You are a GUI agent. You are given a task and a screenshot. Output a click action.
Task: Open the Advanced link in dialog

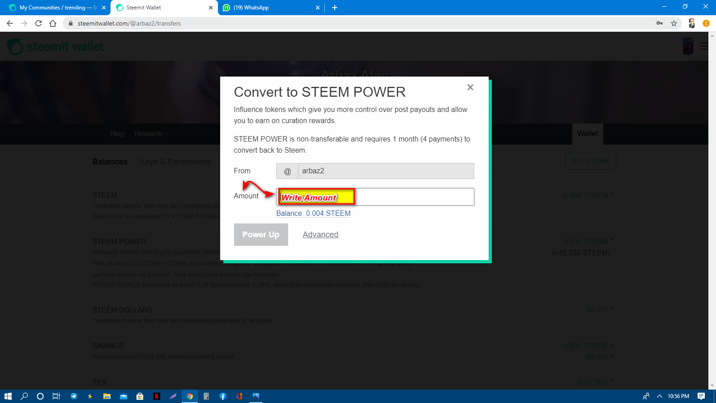320,235
